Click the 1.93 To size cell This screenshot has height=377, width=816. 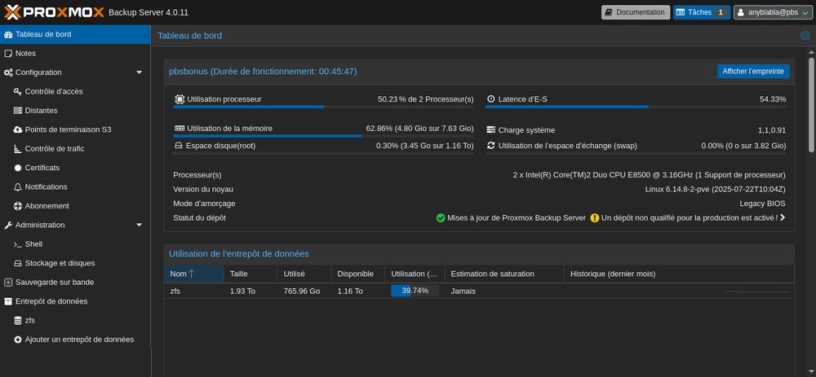(x=251, y=292)
